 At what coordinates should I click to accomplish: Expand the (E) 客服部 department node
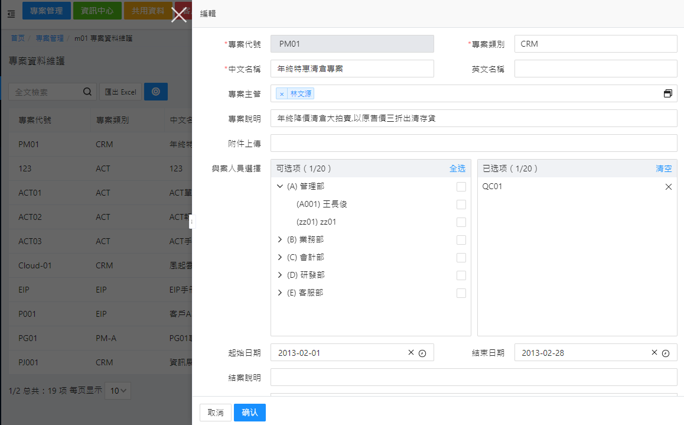[x=280, y=293]
